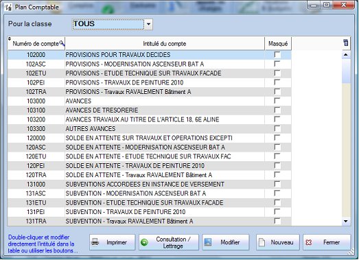Select account number 103200
The height and width of the screenshot is (260, 359).
[x=36, y=119]
